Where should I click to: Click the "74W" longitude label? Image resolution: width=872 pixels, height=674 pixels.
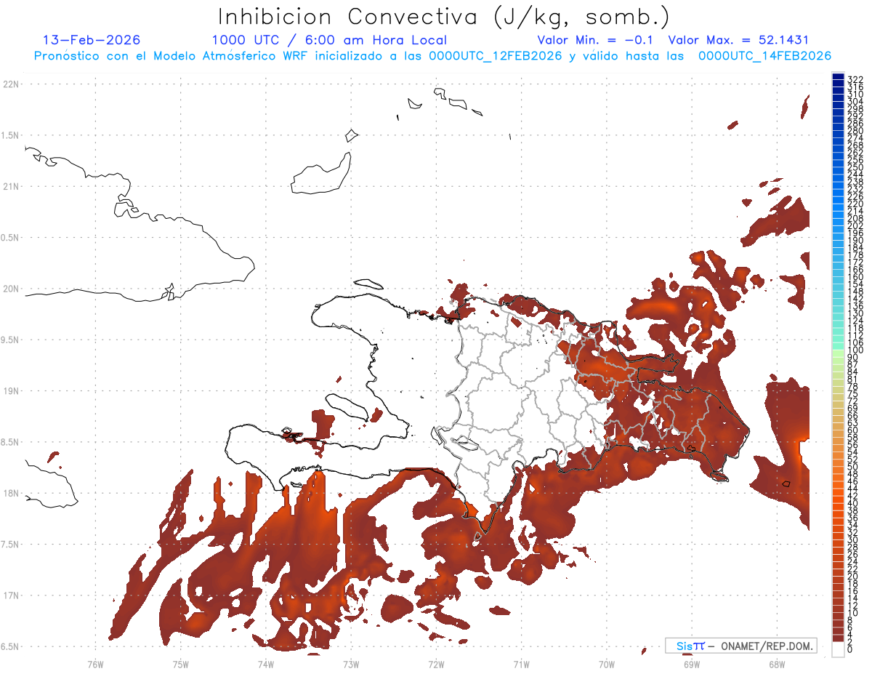click(x=265, y=664)
